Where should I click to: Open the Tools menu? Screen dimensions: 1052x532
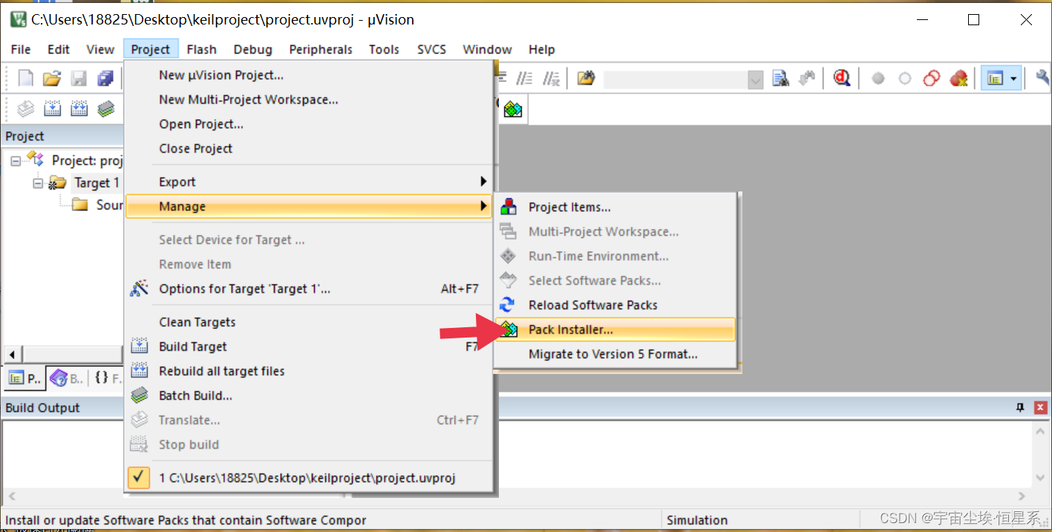coord(384,50)
